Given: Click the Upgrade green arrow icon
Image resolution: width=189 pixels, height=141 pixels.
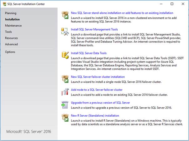Looking at the screenshot, I should pos(65,105).
